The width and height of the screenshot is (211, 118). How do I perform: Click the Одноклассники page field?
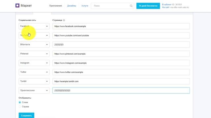click(x=121, y=90)
